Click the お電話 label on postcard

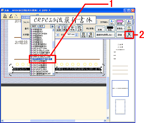(21, 42)
